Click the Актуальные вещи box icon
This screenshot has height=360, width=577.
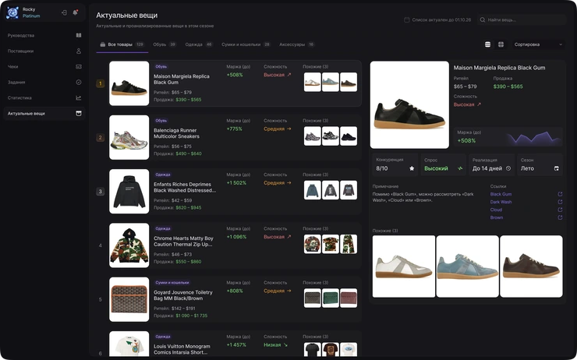pos(79,114)
